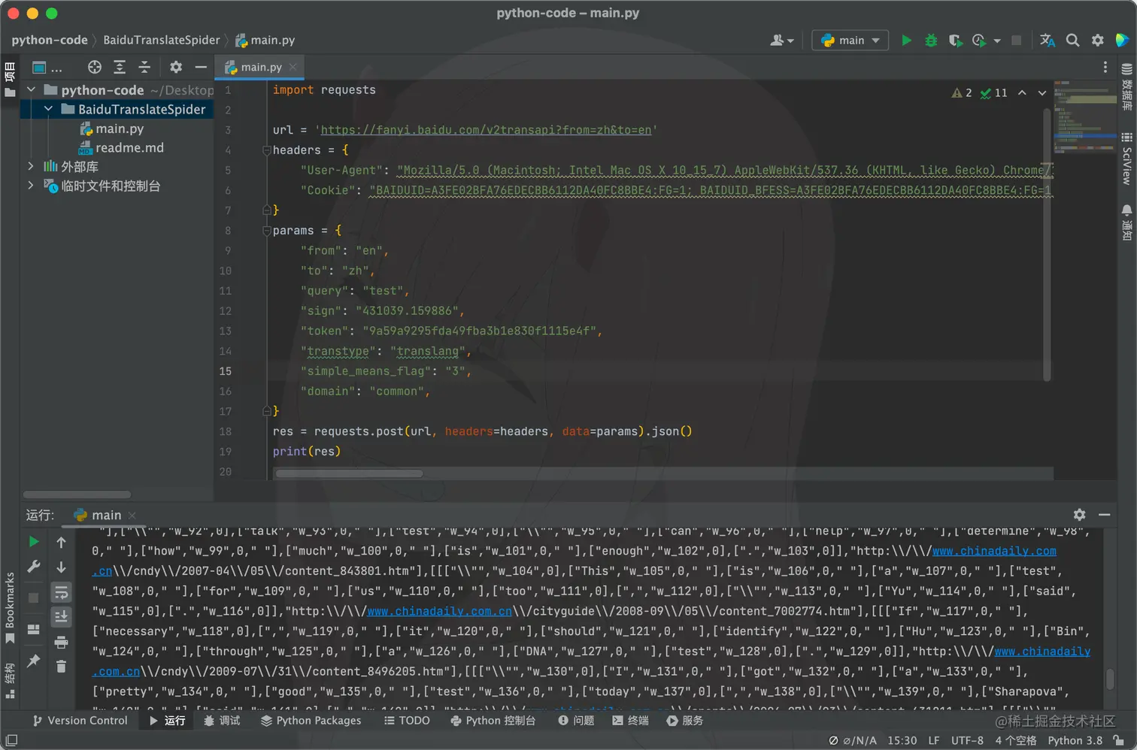The width and height of the screenshot is (1137, 750).
Task: Toggle scroll to end in run output
Action: point(61,617)
